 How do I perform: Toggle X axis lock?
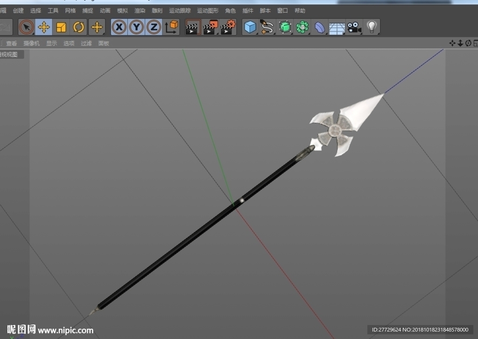coord(119,27)
